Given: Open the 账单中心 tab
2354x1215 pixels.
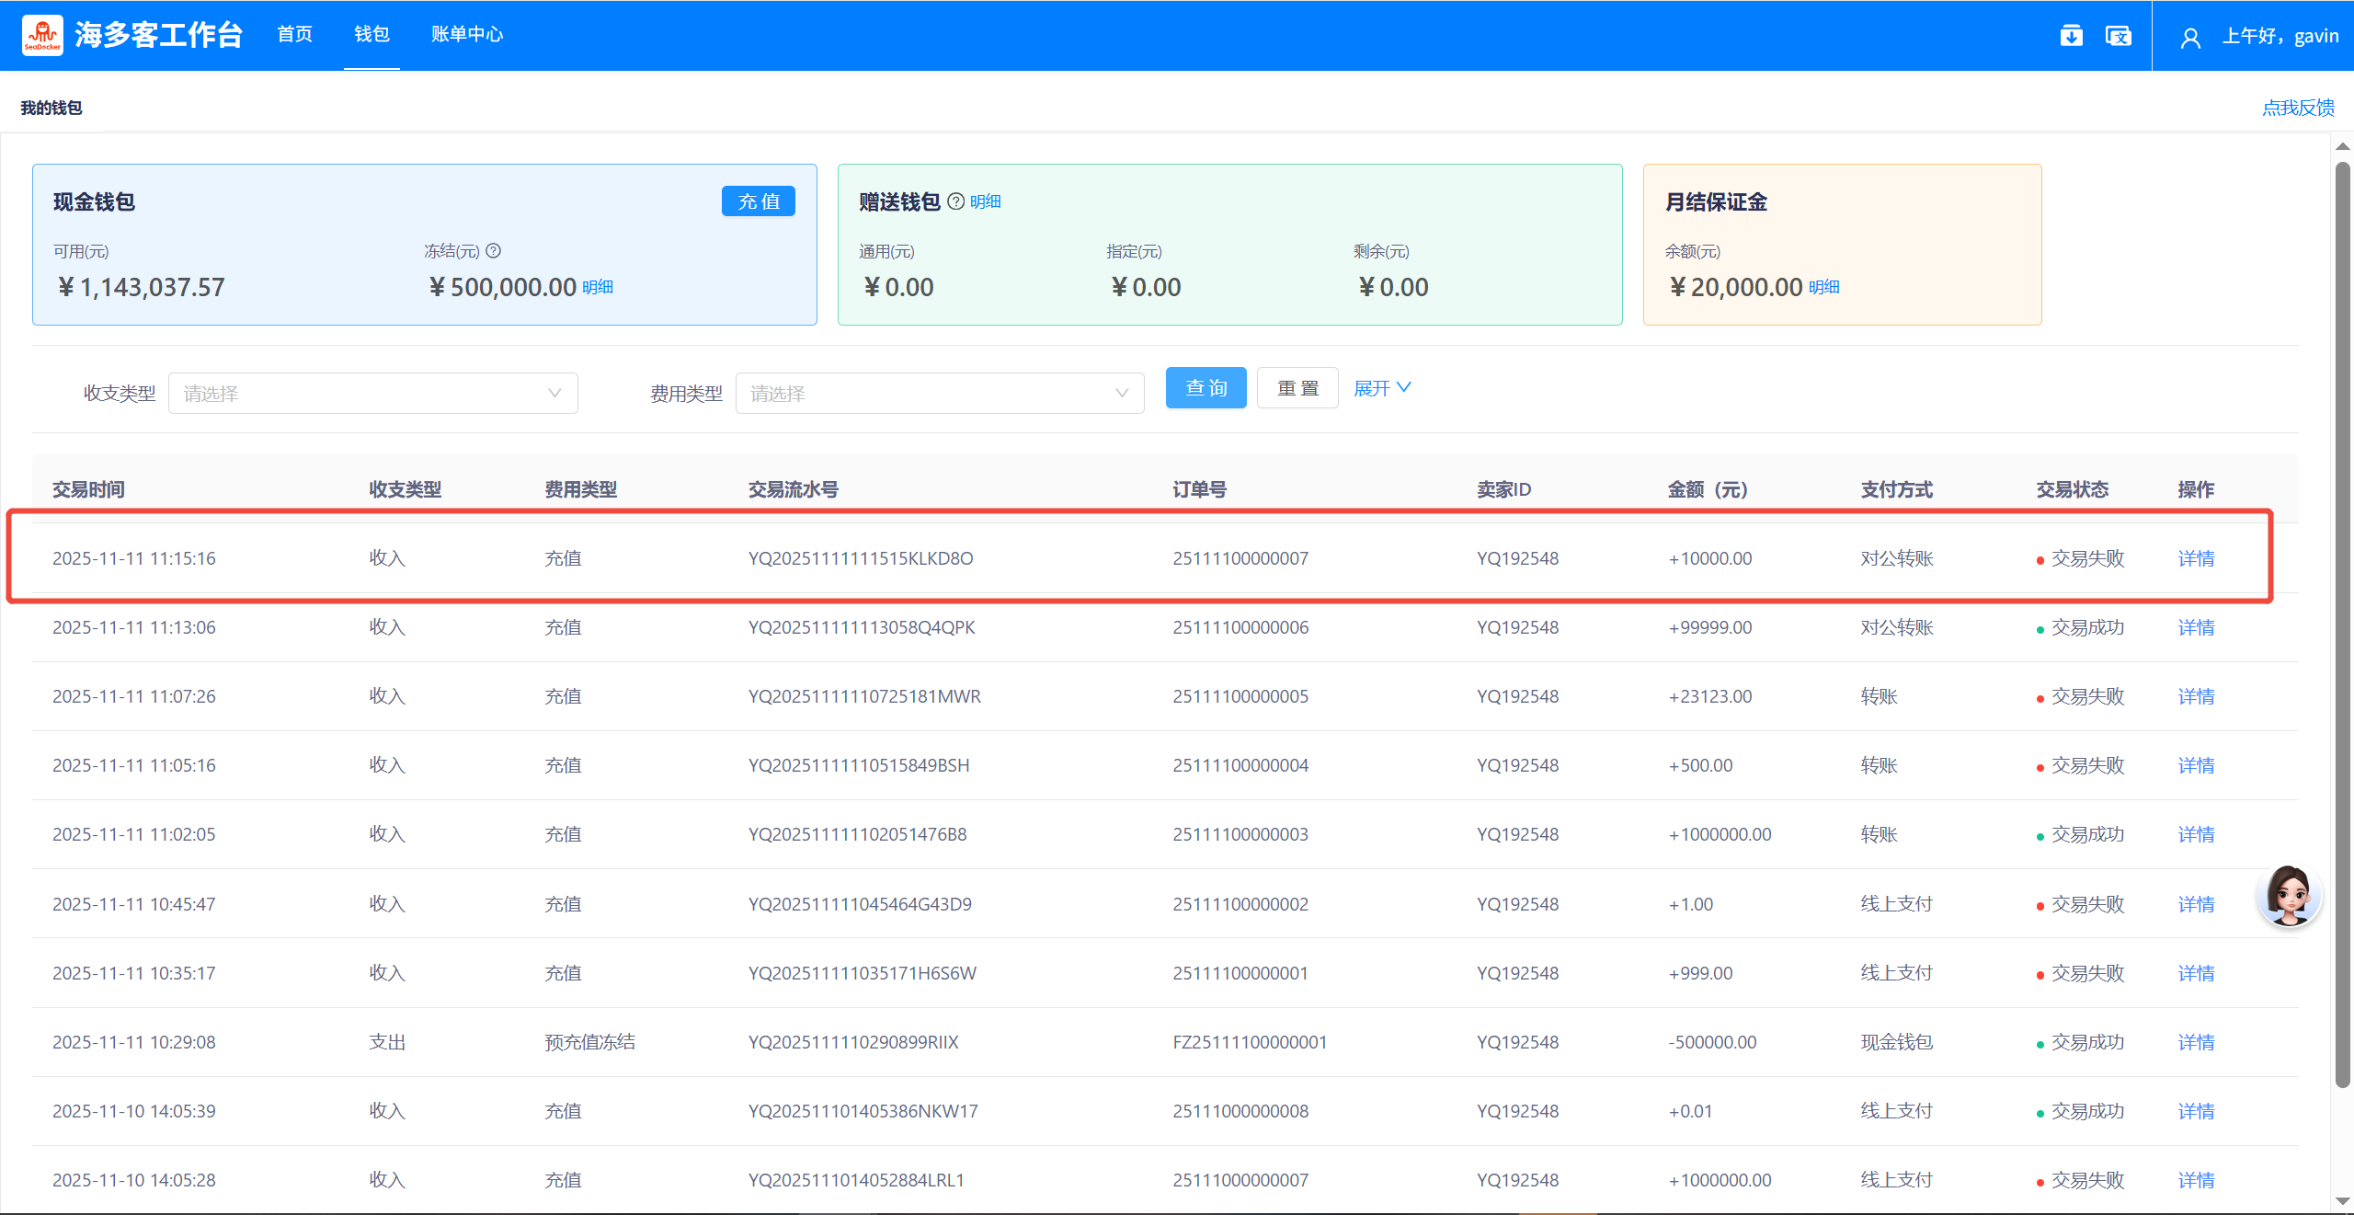Looking at the screenshot, I should pyautogui.click(x=467, y=35).
